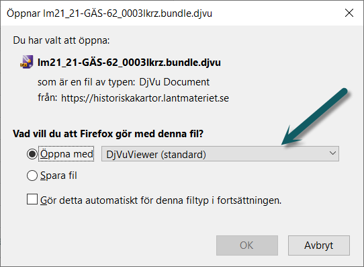Click the greyed-out OK button
This screenshot has width=364, height=267.
coord(247,245)
